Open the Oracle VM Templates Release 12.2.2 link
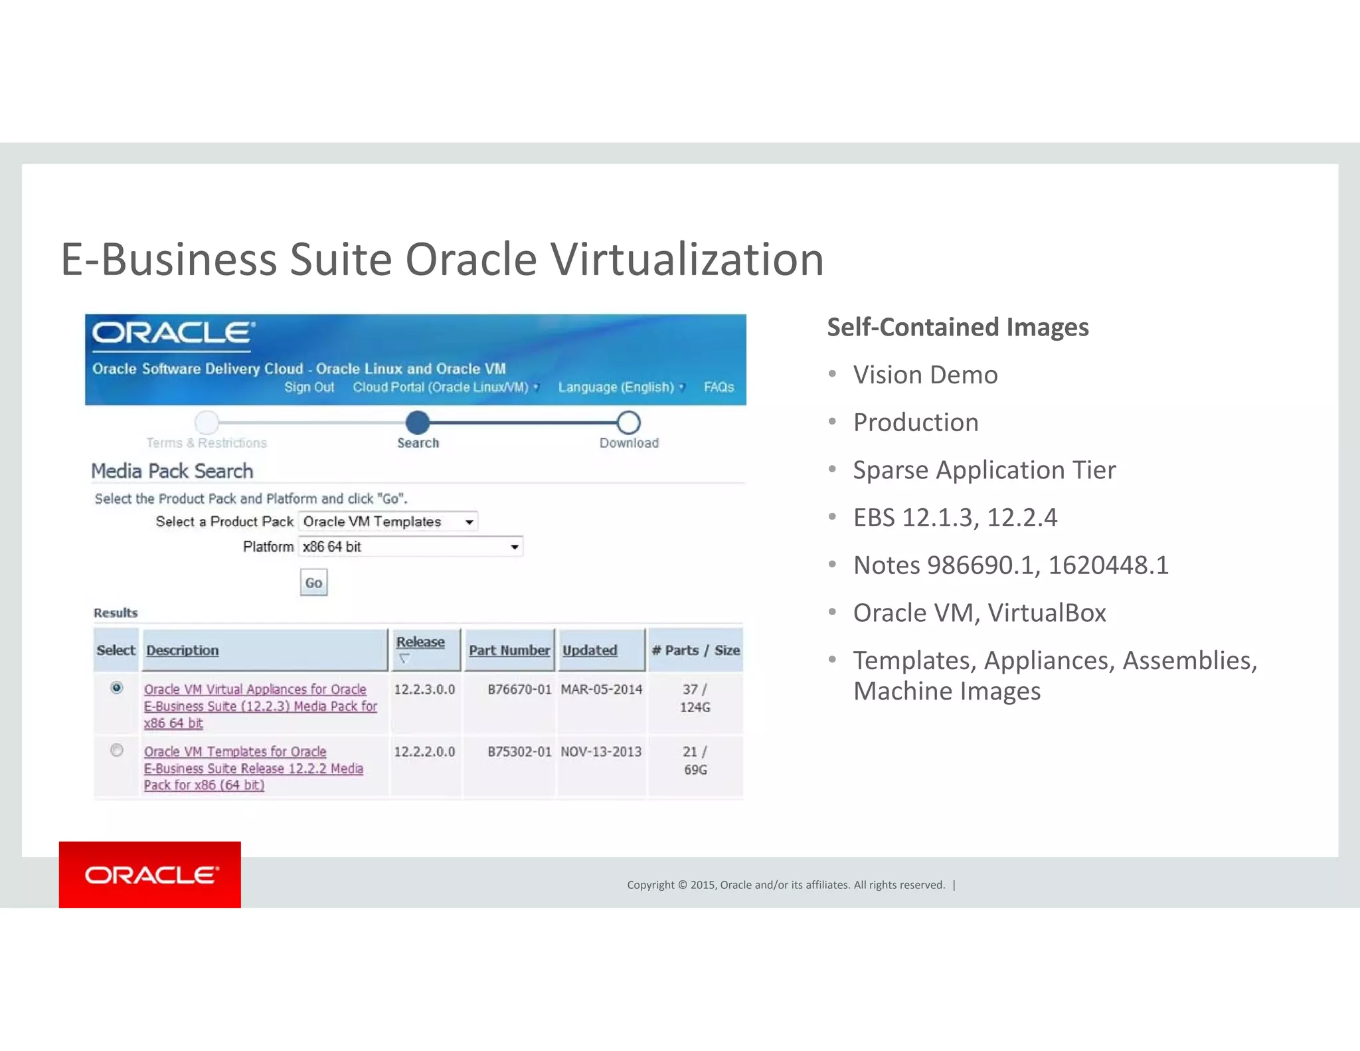The width and height of the screenshot is (1360, 1051). click(254, 768)
